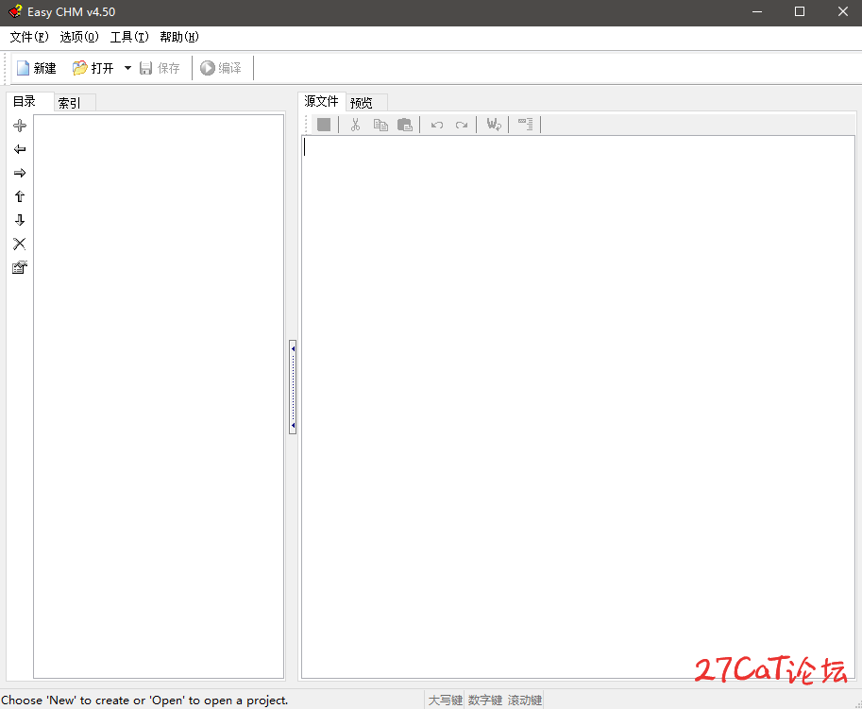
Task: Minimize the Easy CHM window
Action: (x=757, y=11)
